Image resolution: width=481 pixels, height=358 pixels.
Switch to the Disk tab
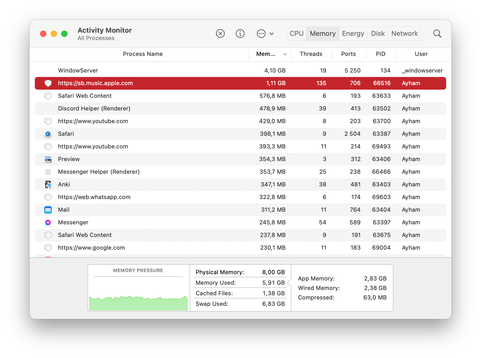pos(378,33)
